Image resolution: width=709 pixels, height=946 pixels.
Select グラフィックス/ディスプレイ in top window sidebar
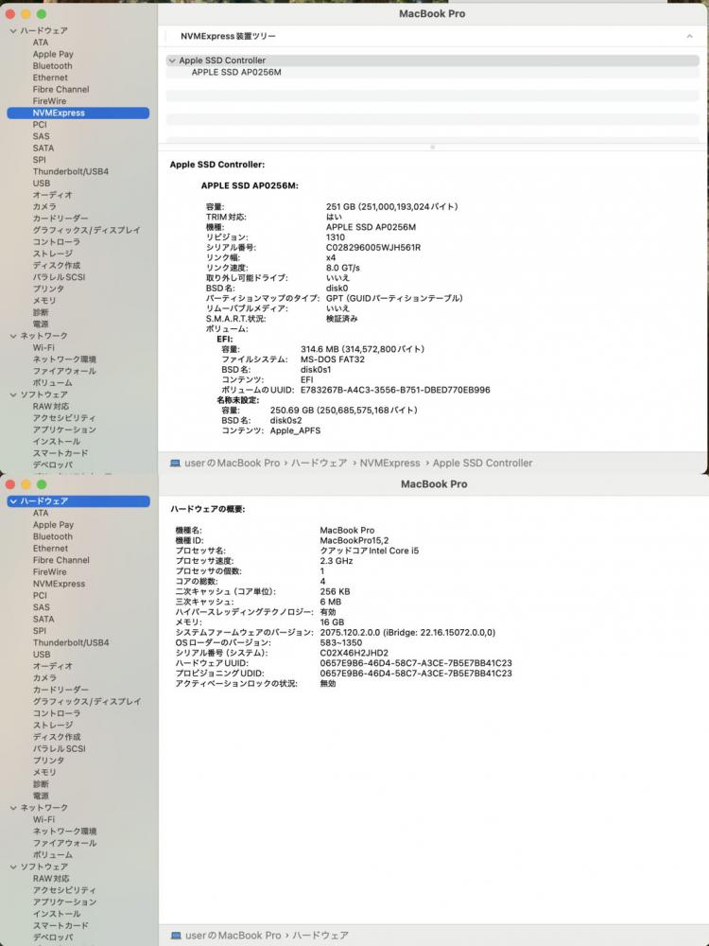[x=86, y=231]
